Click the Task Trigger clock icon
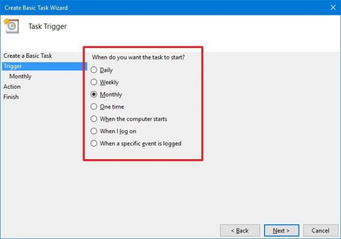 tap(10, 26)
